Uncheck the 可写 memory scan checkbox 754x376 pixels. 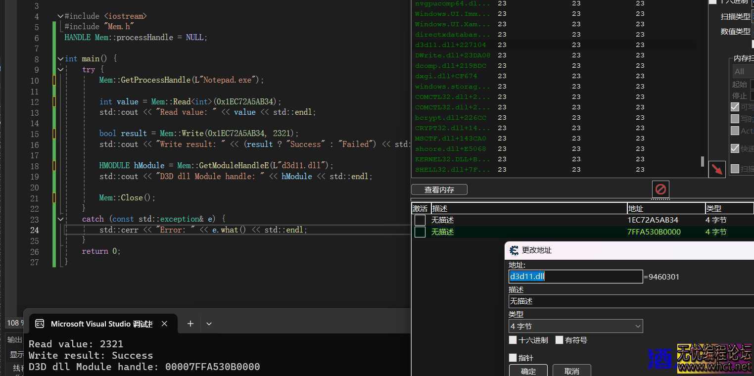pos(734,107)
